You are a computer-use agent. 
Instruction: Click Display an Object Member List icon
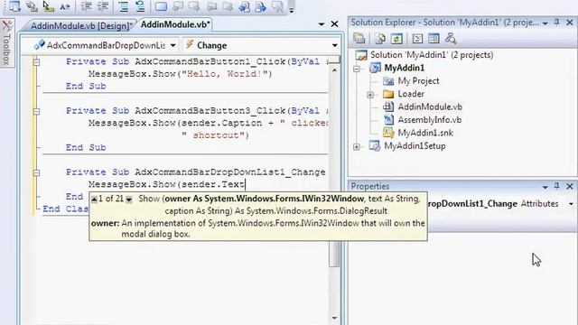[14, 6]
